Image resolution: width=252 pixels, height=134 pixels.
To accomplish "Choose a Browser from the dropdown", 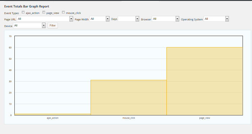I will click(x=165, y=19).
